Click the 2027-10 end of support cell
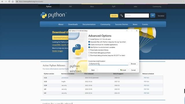185x104 pixels. click(117, 81)
